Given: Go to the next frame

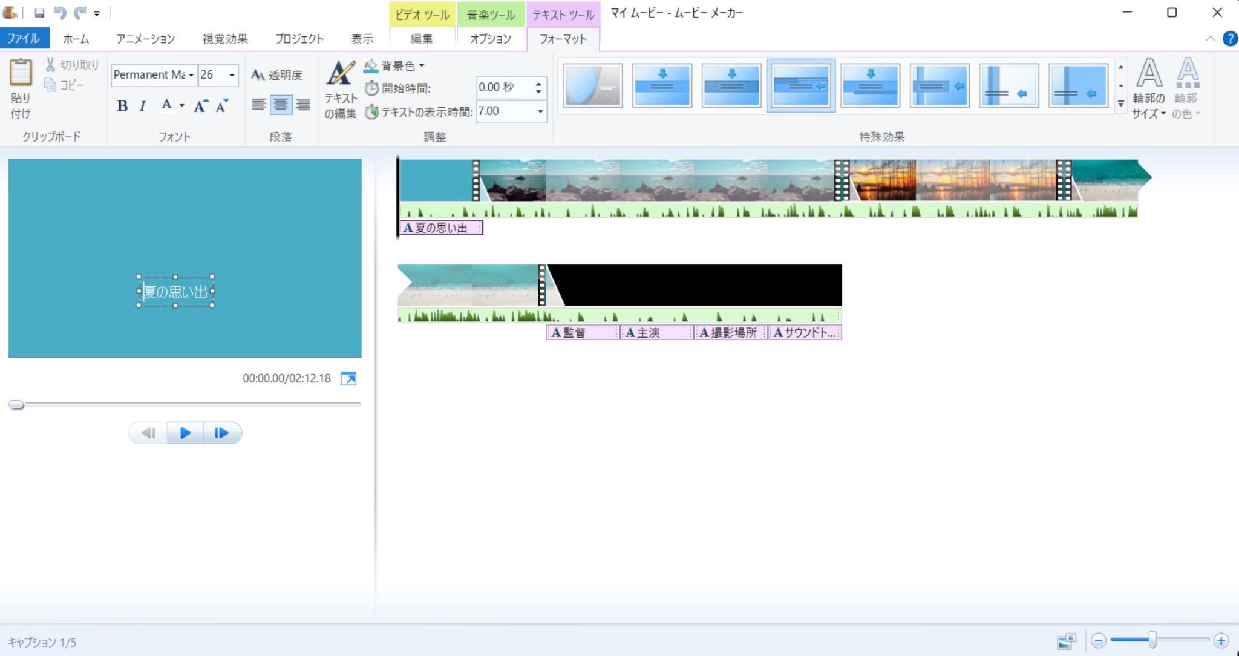Looking at the screenshot, I should point(222,433).
